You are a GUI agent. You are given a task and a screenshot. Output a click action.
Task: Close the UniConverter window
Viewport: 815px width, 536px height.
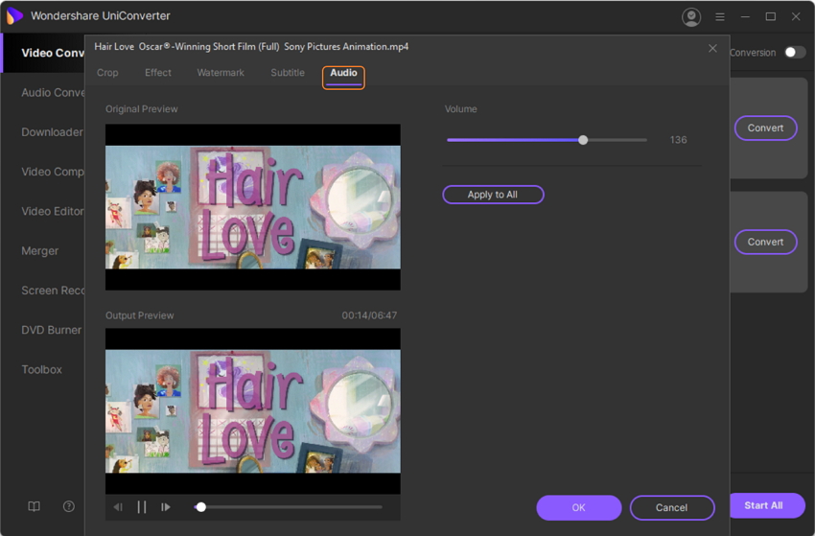(x=796, y=16)
